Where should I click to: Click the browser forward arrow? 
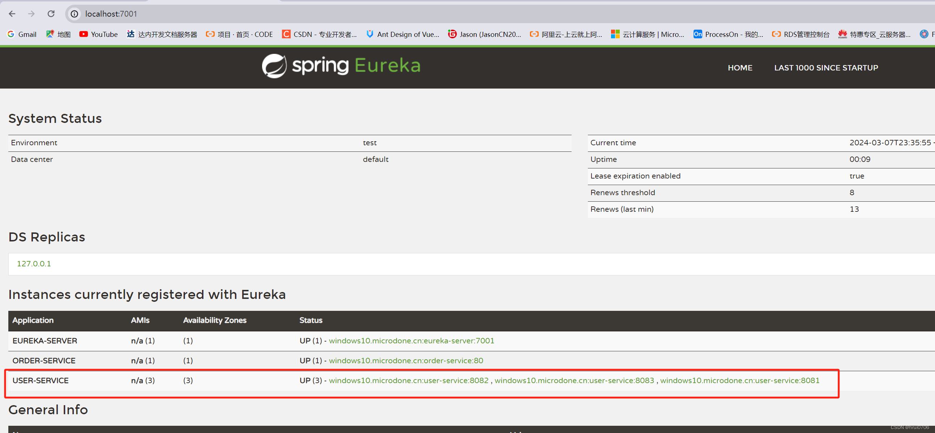(31, 14)
